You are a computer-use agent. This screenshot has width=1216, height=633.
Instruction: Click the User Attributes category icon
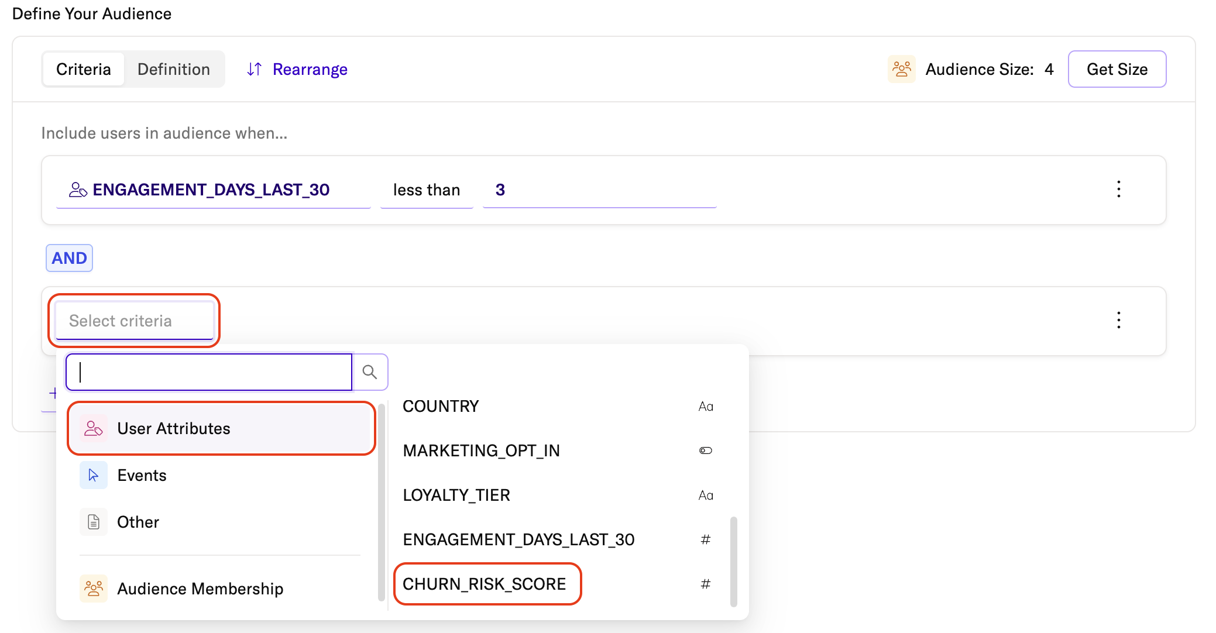coord(94,428)
